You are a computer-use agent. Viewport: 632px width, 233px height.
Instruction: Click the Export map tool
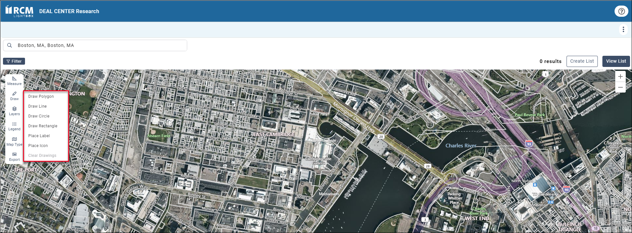click(14, 157)
